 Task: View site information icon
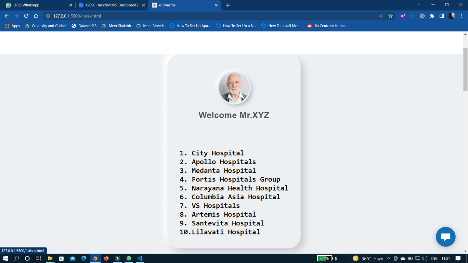[48, 16]
